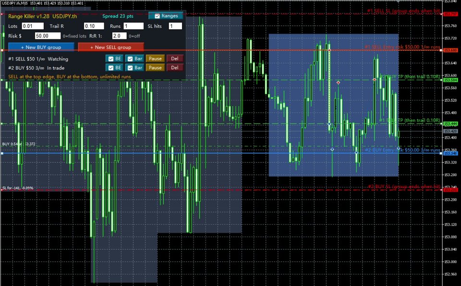Image resolution: width=461 pixels, height=286 pixels.
Task: Click the 153.680 red price tag on axis
Action: (x=450, y=50)
